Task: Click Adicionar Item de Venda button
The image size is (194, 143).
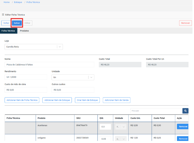Action: click(117, 100)
